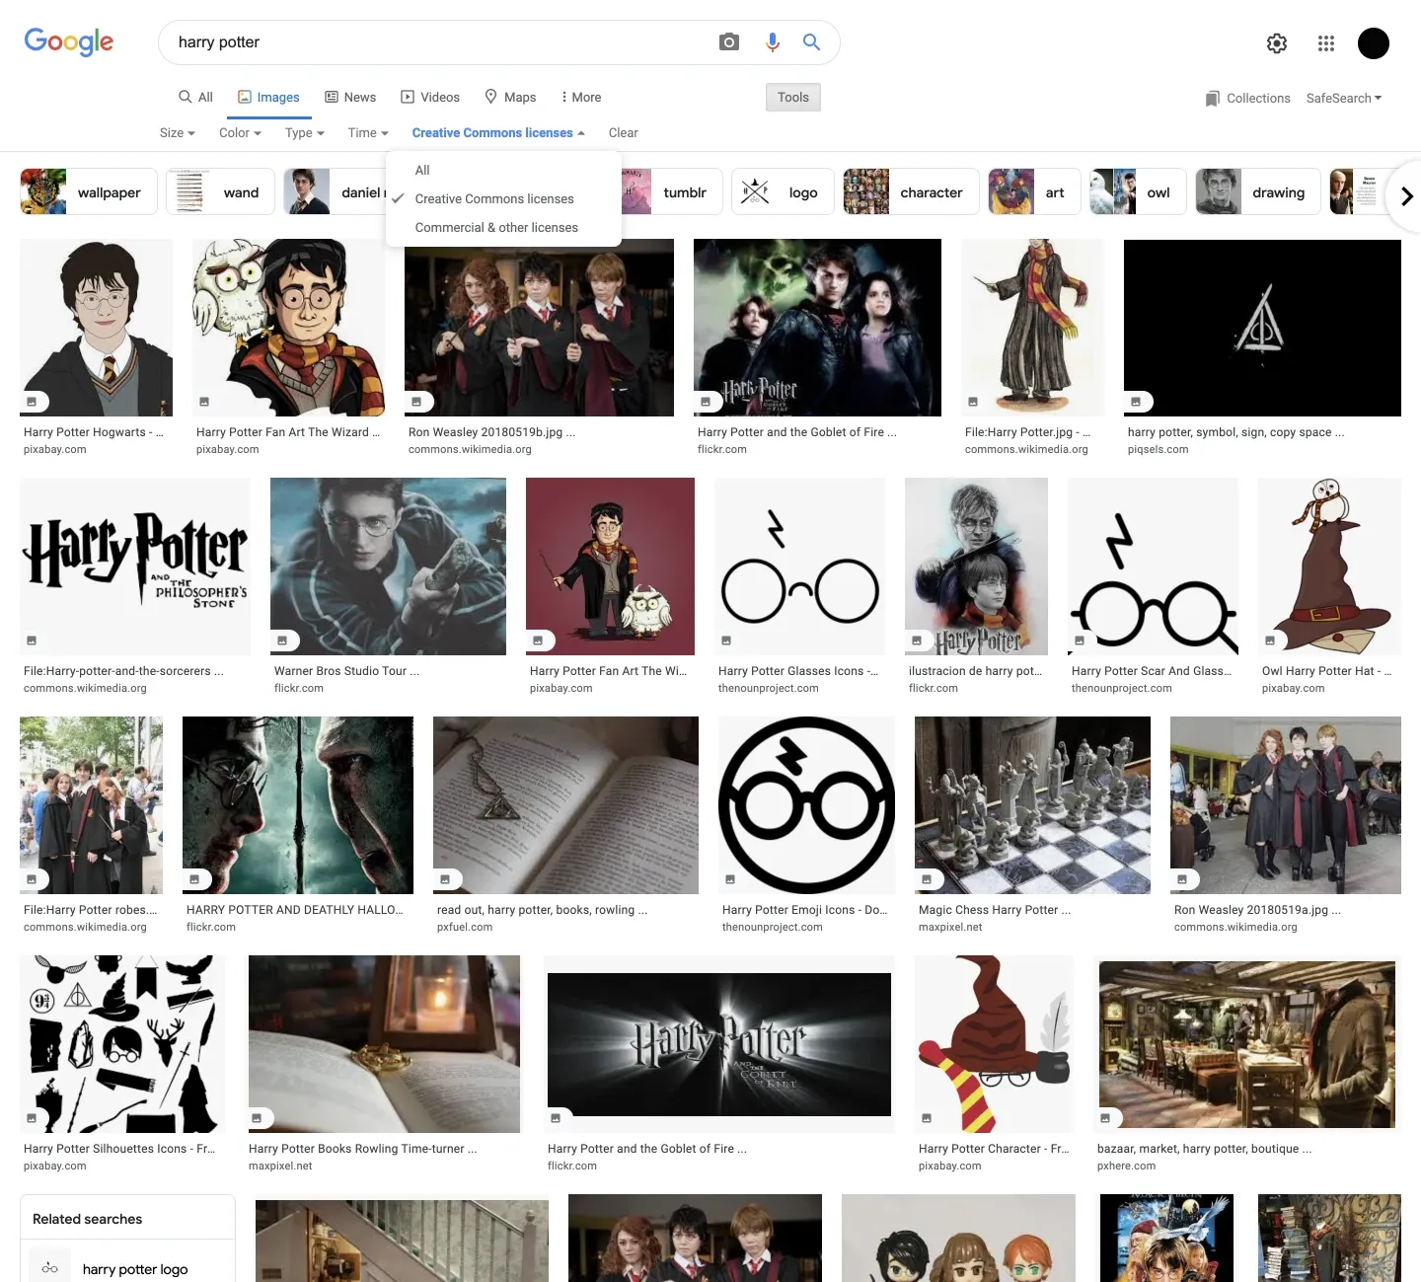Select the character suggestion chip
The height and width of the screenshot is (1282, 1421).
click(x=911, y=191)
